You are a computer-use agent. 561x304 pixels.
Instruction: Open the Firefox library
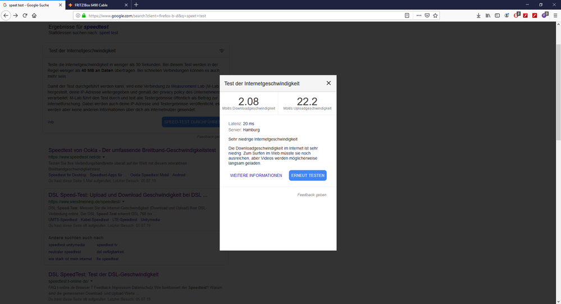(488, 16)
